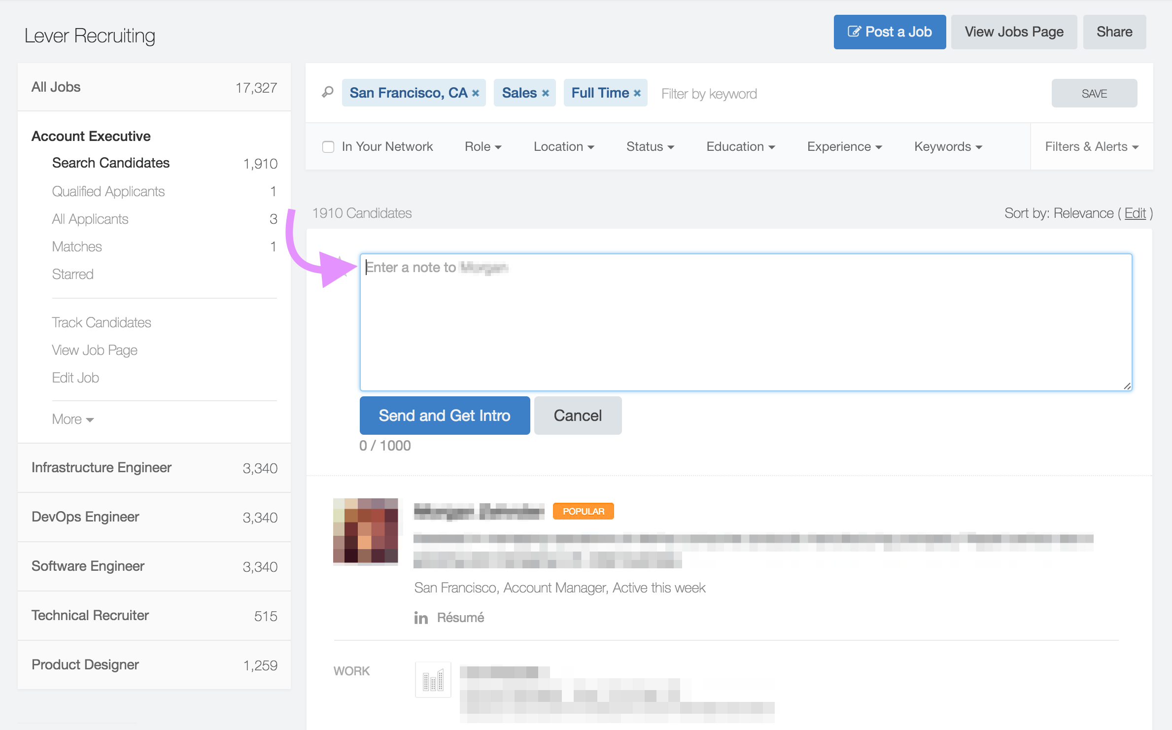Open the Status filter dropdown
The image size is (1172, 730).
[x=650, y=147]
